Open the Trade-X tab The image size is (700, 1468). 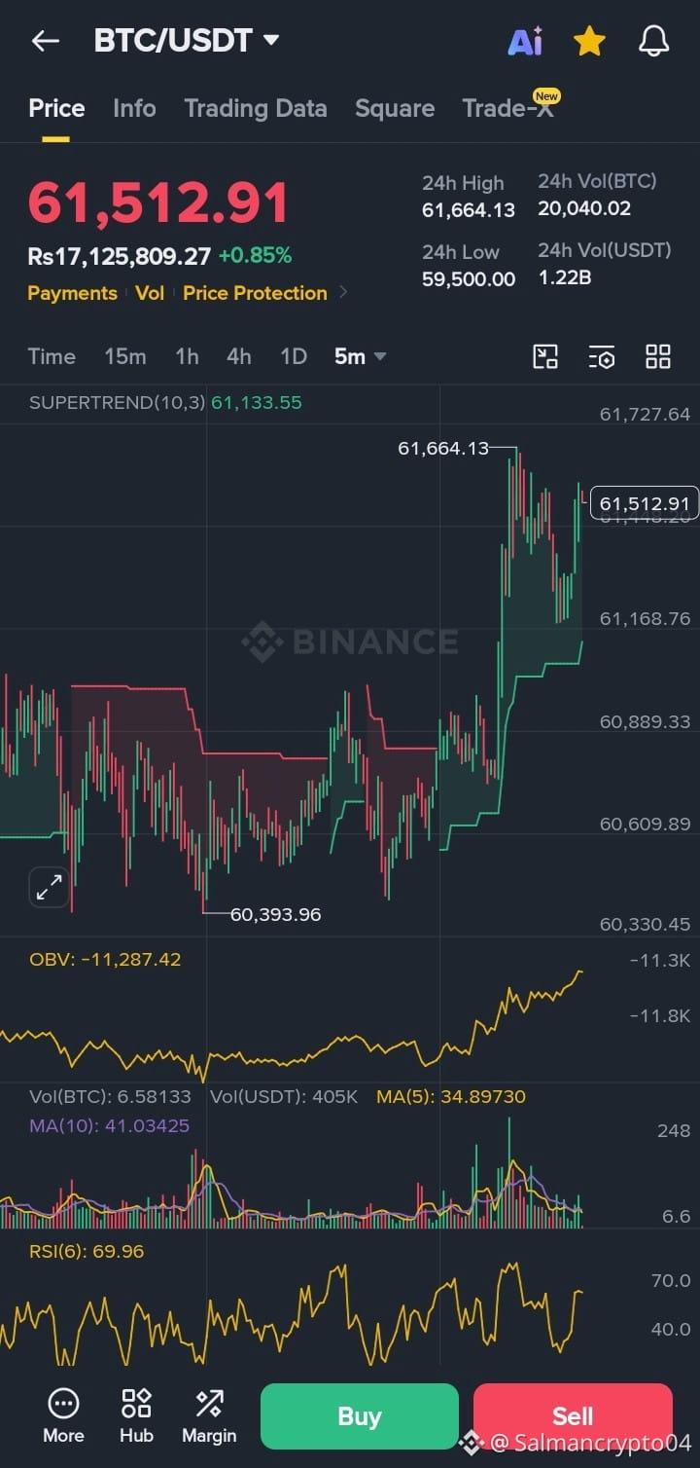pos(509,108)
